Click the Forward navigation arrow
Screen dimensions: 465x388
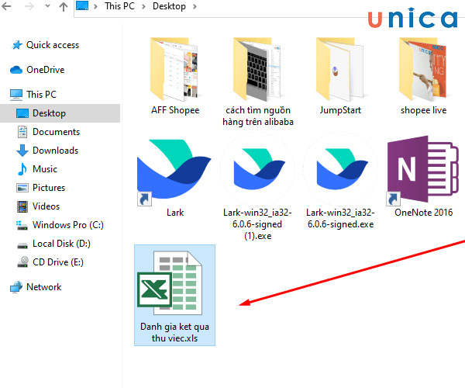tap(29, 6)
